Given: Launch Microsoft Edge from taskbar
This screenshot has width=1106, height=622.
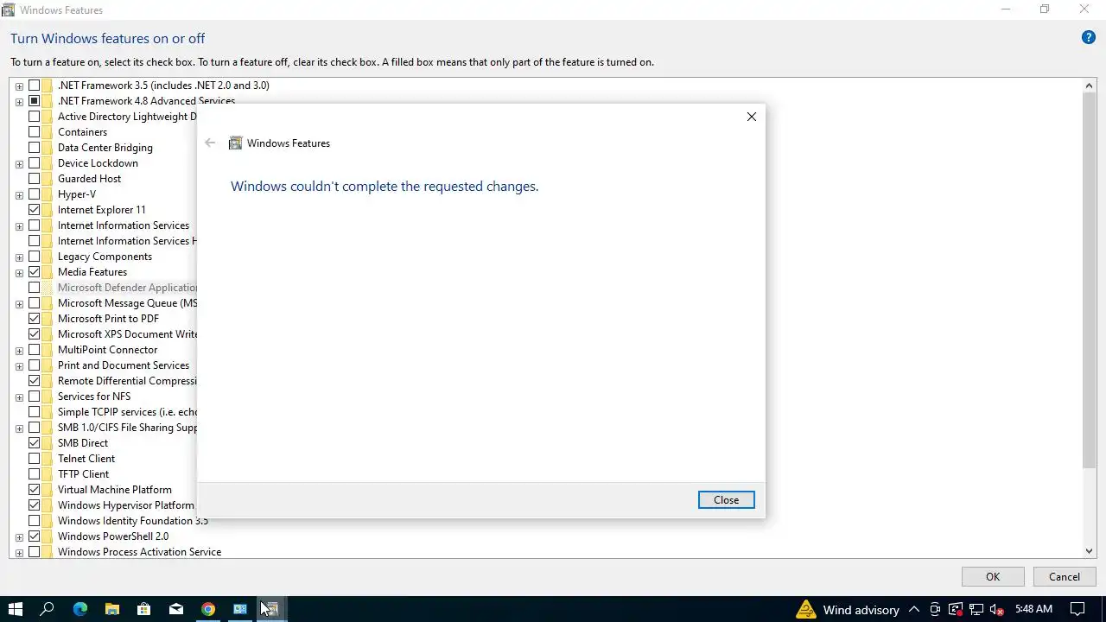Looking at the screenshot, I should (79, 609).
